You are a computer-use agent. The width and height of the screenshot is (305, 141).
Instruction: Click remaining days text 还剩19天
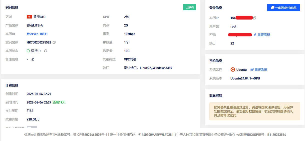click(x=59, y=102)
